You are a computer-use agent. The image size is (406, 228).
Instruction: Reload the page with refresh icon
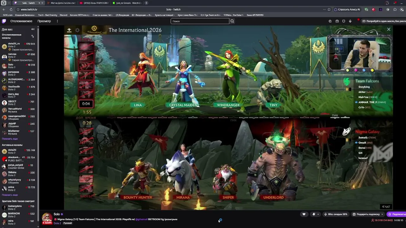[11, 9]
